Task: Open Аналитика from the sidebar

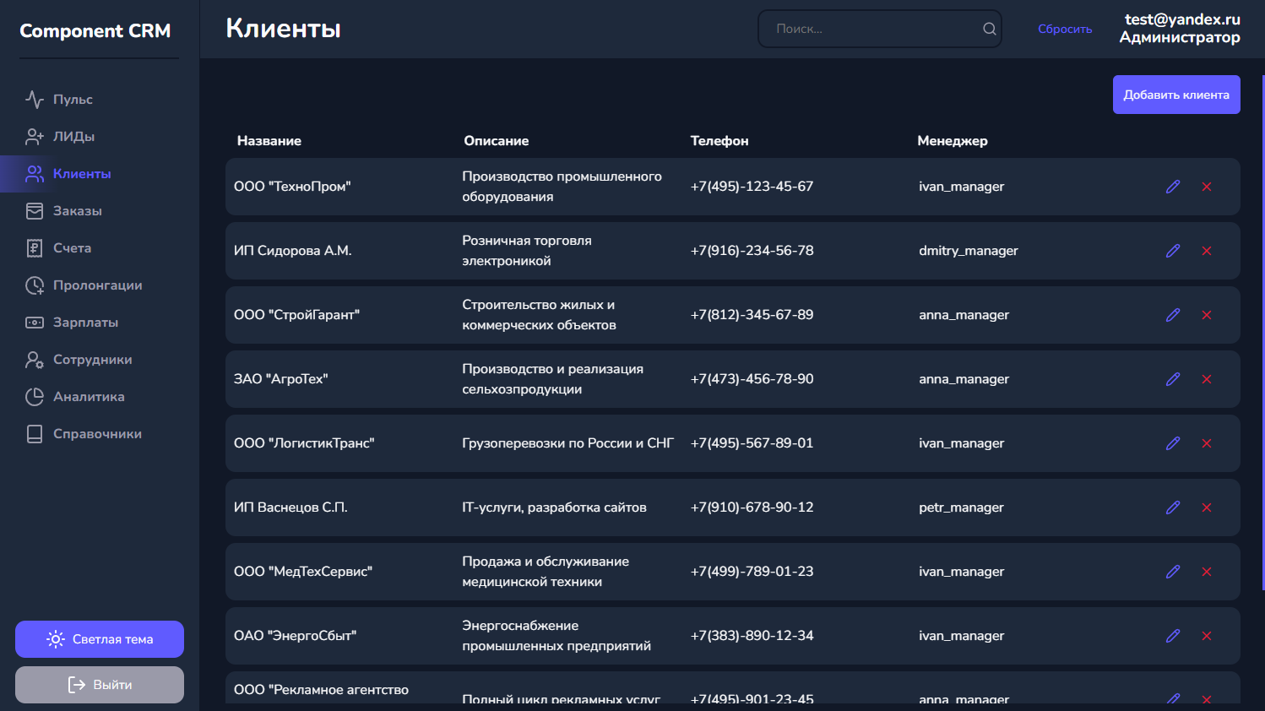Action: tap(89, 397)
